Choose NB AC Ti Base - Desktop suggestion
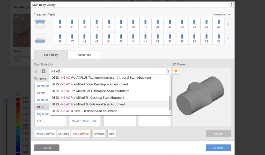 [109, 111]
